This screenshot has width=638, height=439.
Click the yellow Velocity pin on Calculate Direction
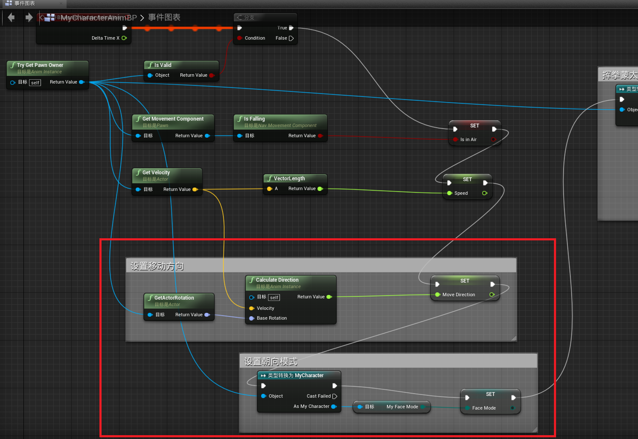click(251, 308)
